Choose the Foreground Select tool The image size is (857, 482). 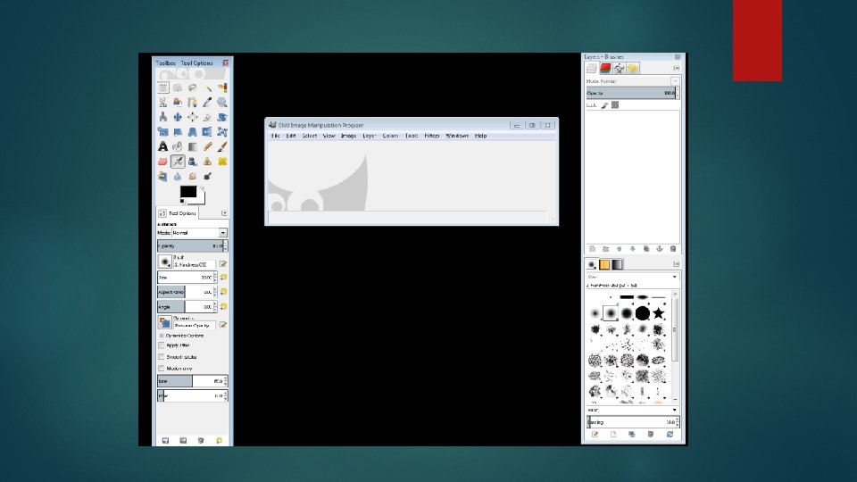pos(178,102)
